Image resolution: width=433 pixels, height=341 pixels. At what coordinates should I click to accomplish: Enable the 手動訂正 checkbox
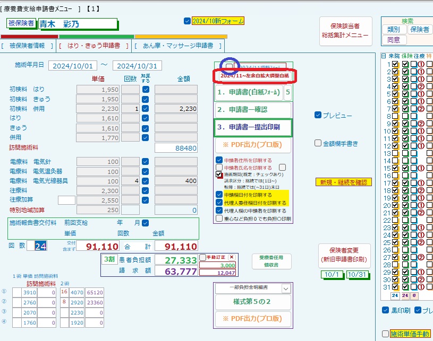pyautogui.click(x=203, y=257)
